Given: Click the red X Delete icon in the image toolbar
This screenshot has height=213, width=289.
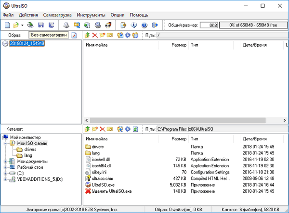Looking at the screenshot, I should [95, 35].
